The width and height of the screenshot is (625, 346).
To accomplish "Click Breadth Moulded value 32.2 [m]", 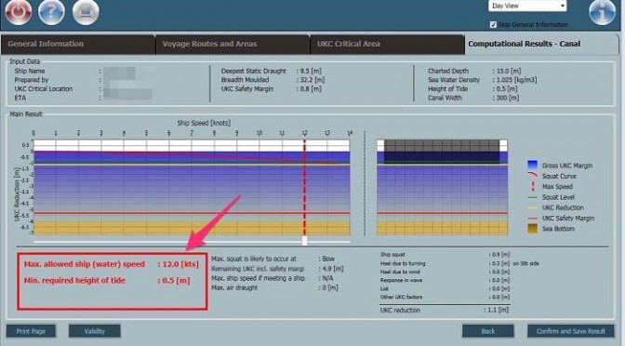I will pos(312,80).
